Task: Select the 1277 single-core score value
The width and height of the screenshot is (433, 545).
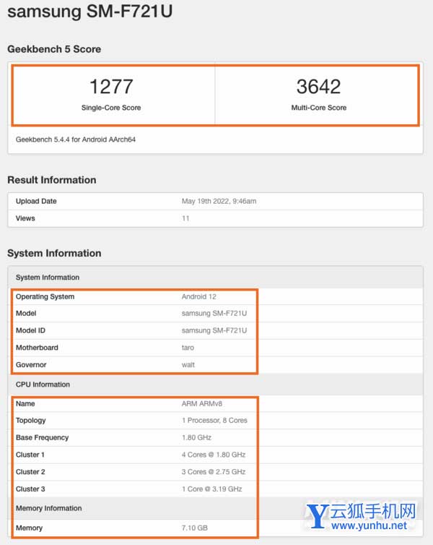Action: 111,86
